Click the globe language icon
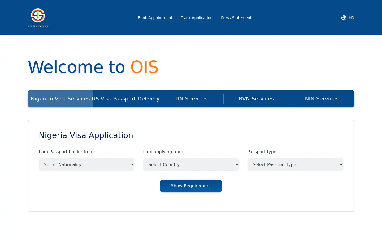 [x=344, y=18]
